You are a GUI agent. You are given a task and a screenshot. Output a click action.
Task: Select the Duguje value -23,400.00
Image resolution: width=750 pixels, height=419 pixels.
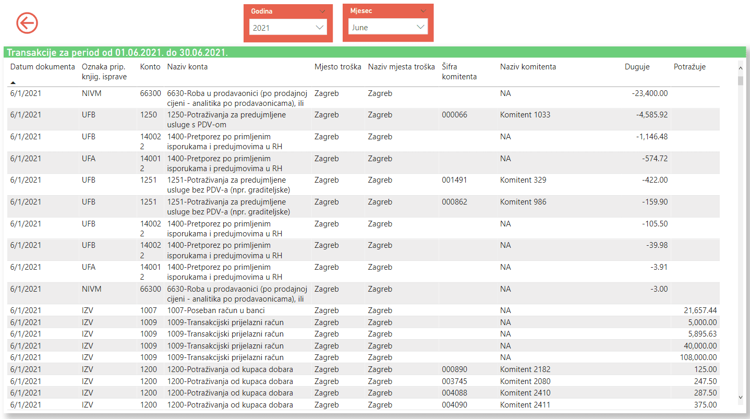(x=649, y=93)
